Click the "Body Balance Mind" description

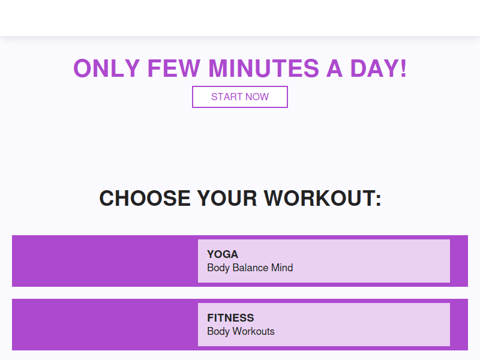(x=250, y=268)
